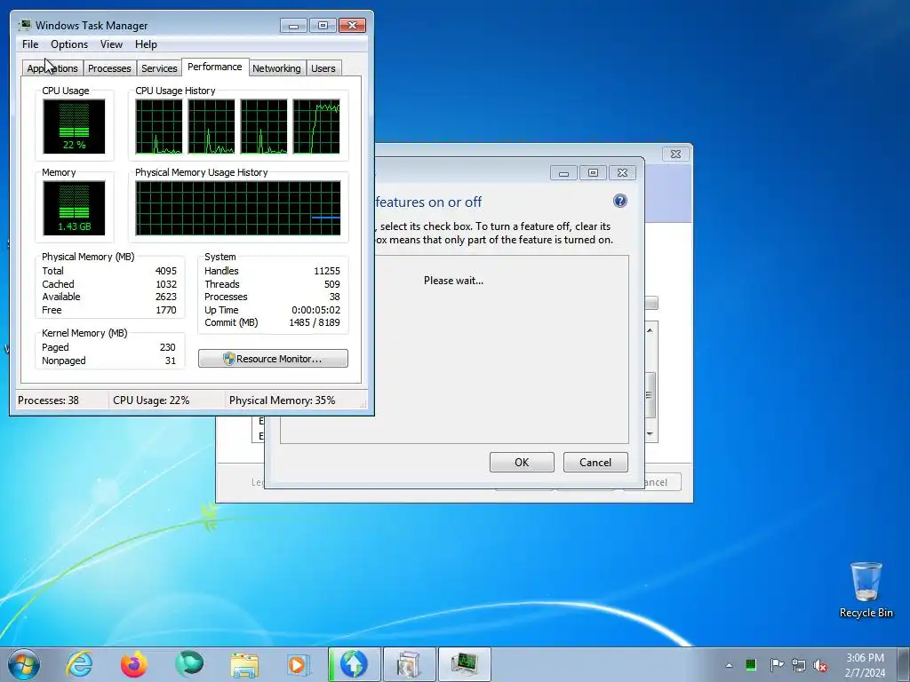This screenshot has width=910, height=682.
Task: Switch to the Applications tab
Action: (52, 68)
